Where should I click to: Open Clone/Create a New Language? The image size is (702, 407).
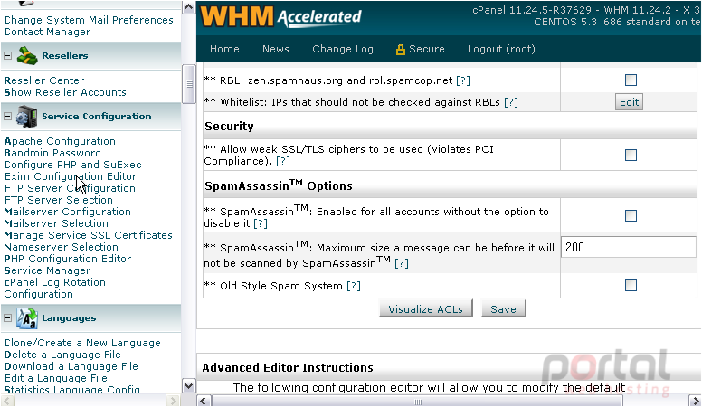(82, 343)
